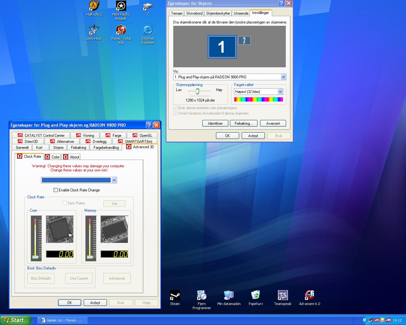Open the Fargebehandling tab
406x325 pixels.
[x=106, y=147]
